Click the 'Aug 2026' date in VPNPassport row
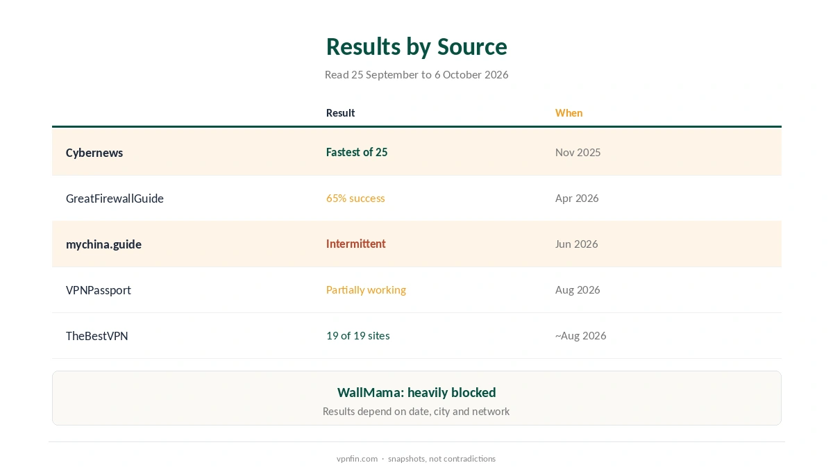833x472 pixels. coord(578,289)
